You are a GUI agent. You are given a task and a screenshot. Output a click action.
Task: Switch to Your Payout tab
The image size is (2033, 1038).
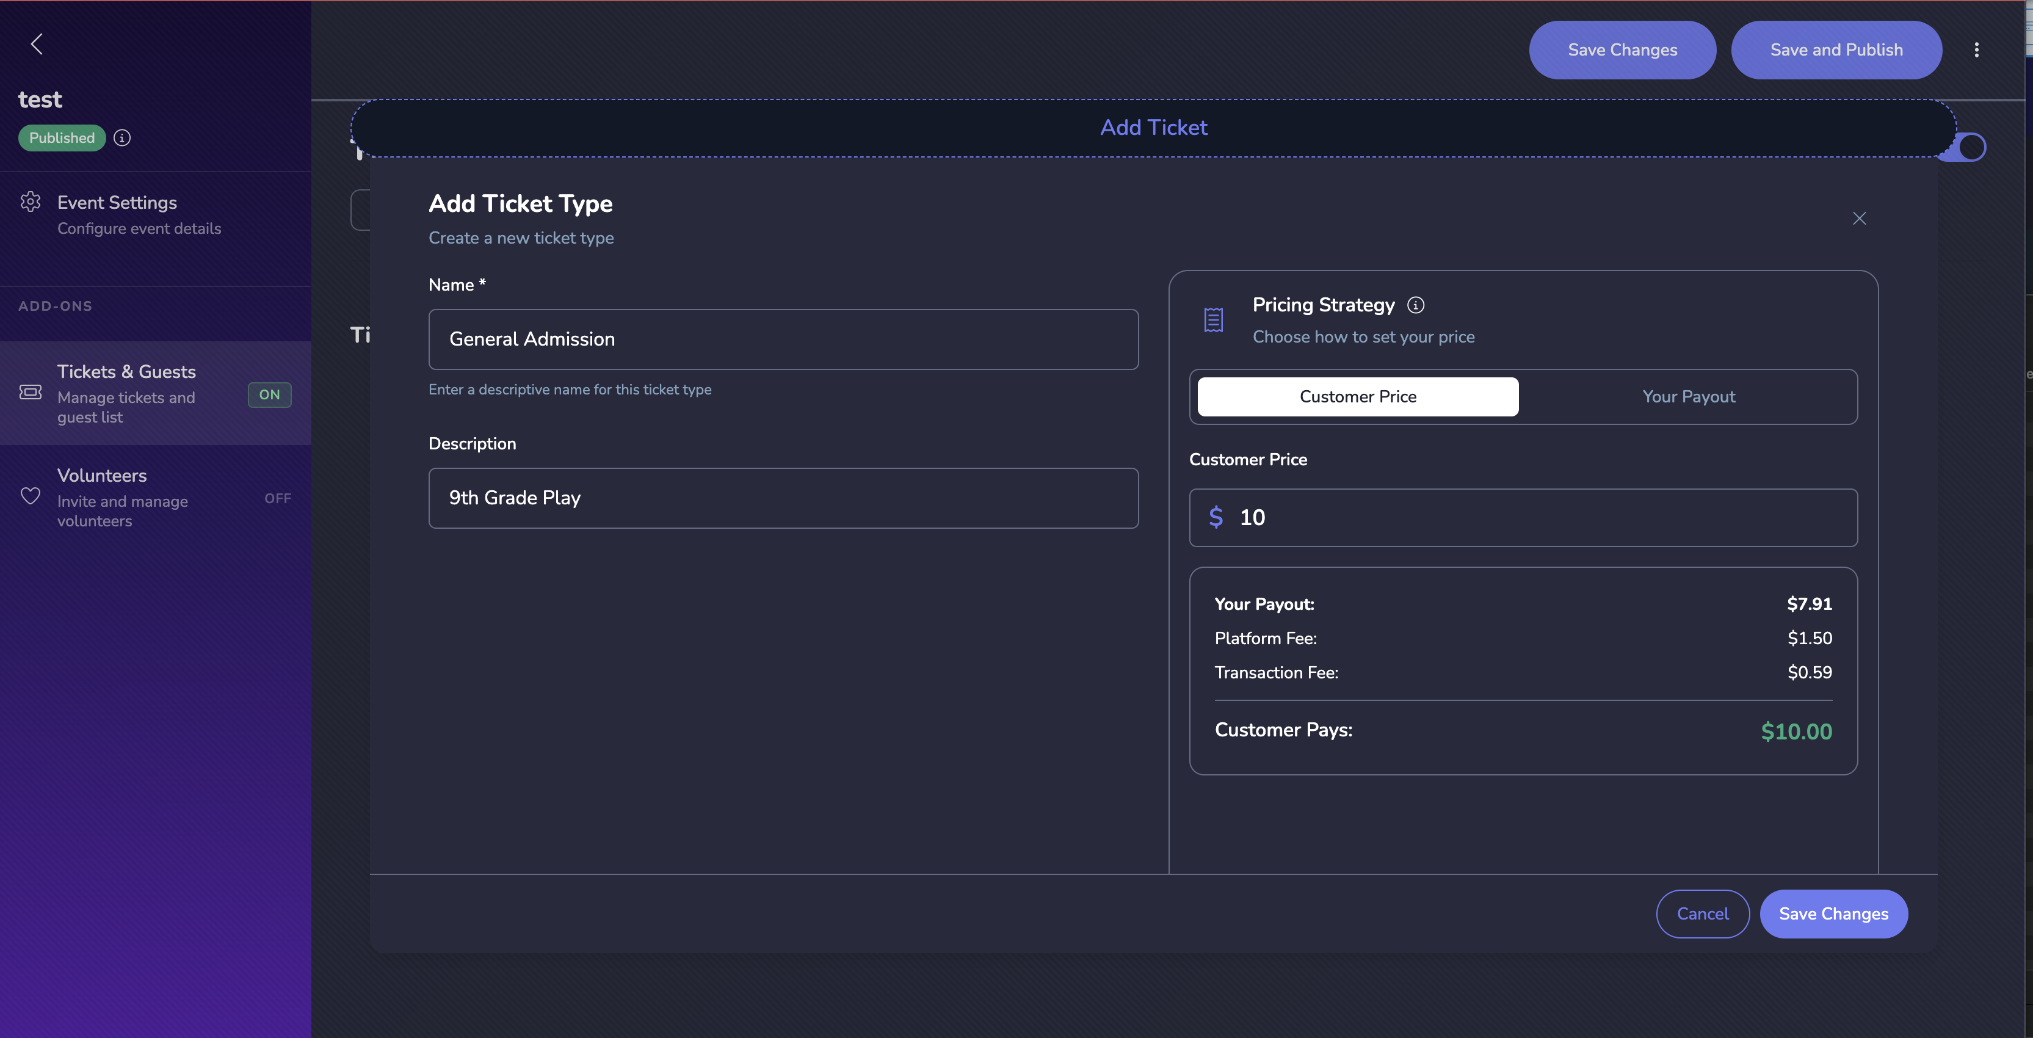click(x=1687, y=397)
